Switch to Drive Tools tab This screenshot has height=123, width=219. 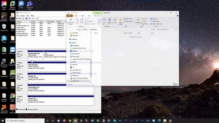coord(97,16)
